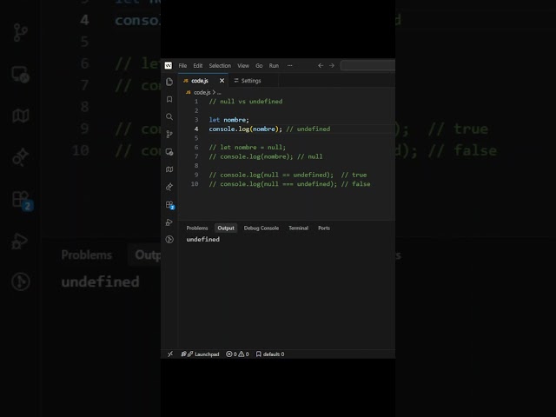The height and width of the screenshot is (417, 556).
Task: Open the Search view icon
Action: [x=169, y=116]
